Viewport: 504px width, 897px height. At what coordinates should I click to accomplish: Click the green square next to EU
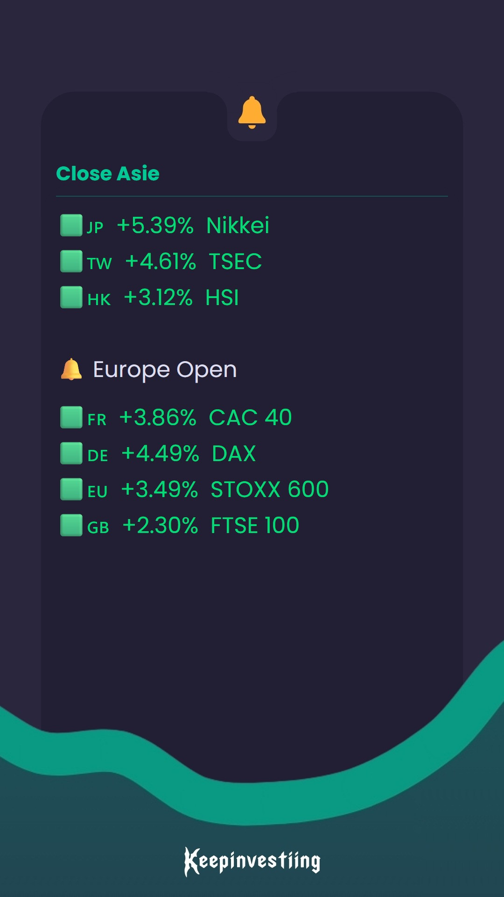[x=71, y=489]
